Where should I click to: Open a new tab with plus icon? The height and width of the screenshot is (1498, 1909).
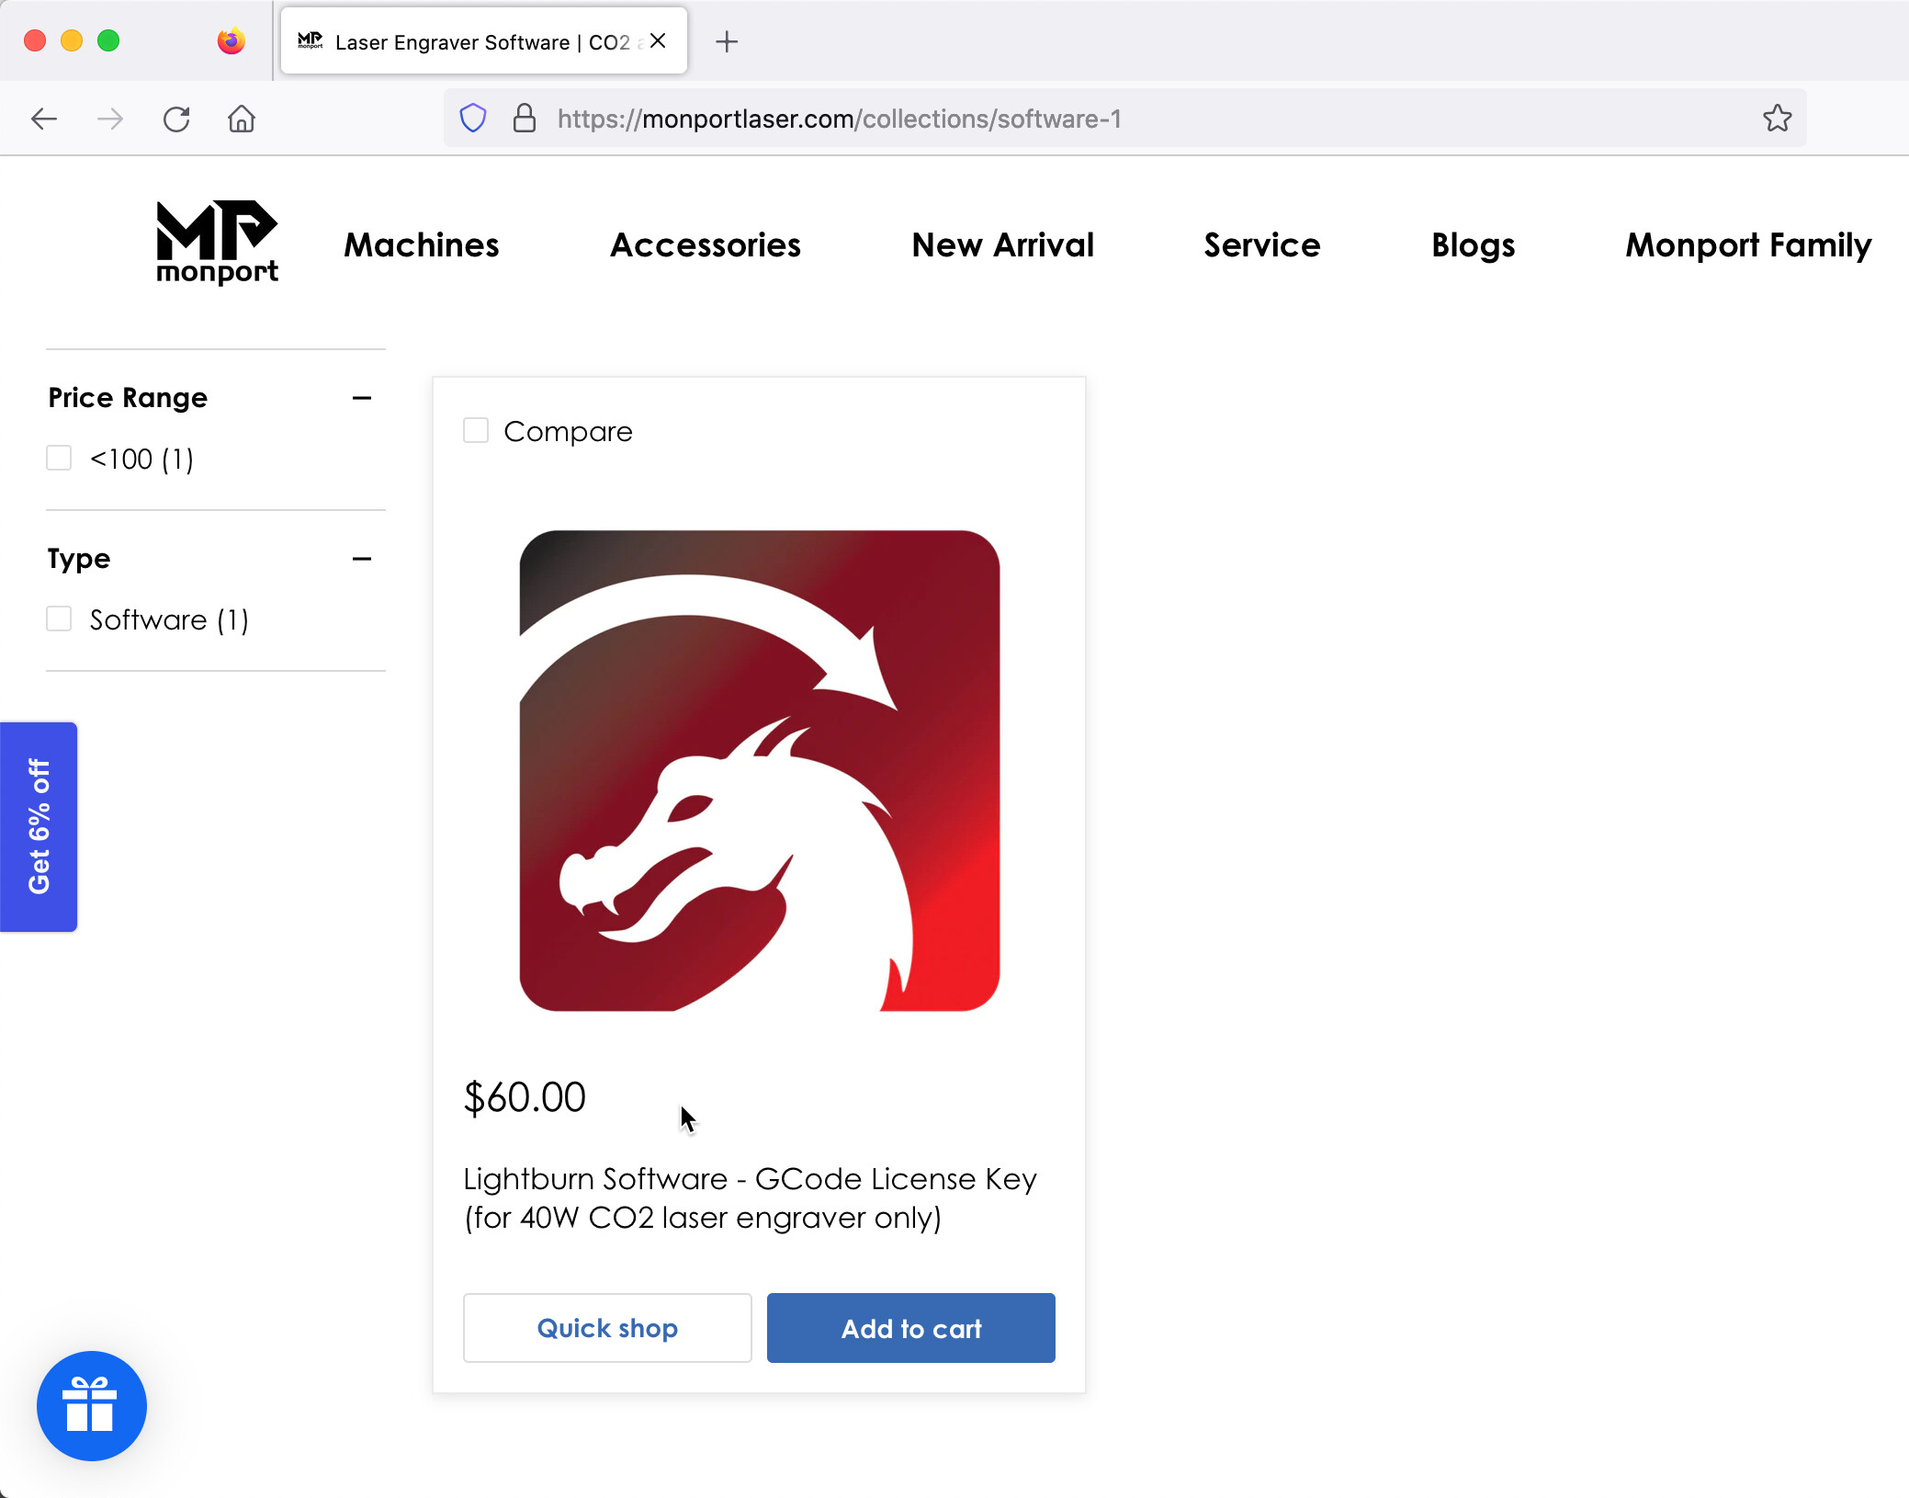click(x=726, y=41)
